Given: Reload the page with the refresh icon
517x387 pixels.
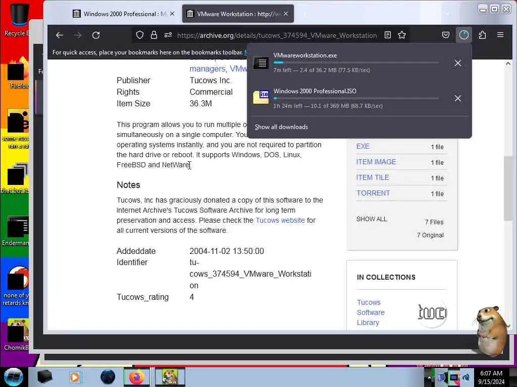Looking at the screenshot, I should coord(96,35).
